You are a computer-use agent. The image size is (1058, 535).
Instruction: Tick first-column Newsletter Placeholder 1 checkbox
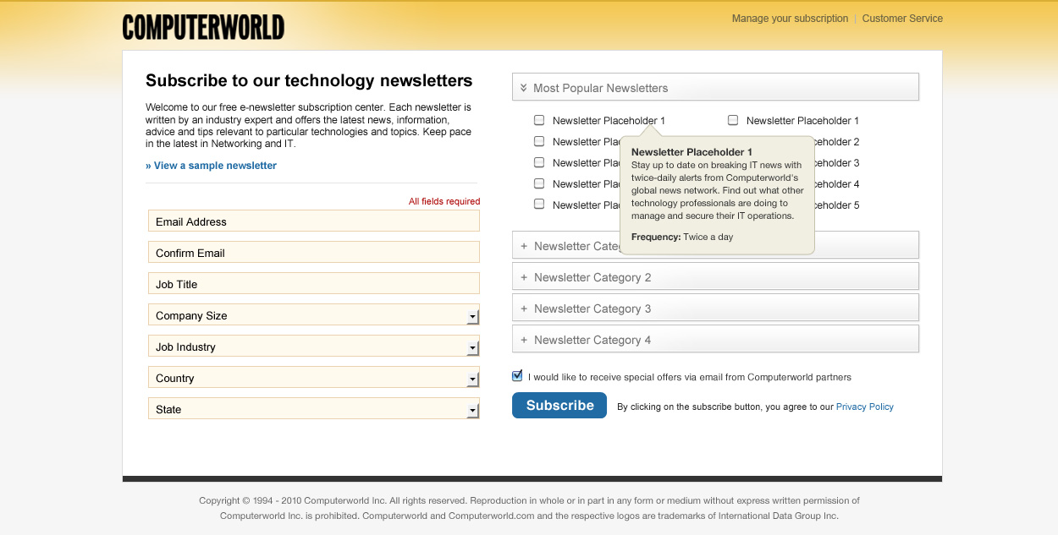coord(539,120)
